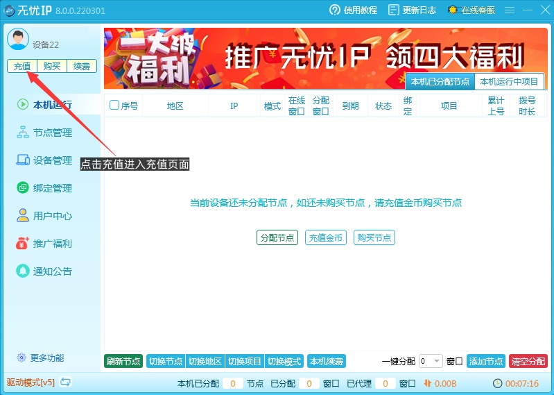The height and width of the screenshot is (395, 554).
Task: Open 更新日志 log icon
Action: [x=393, y=10]
